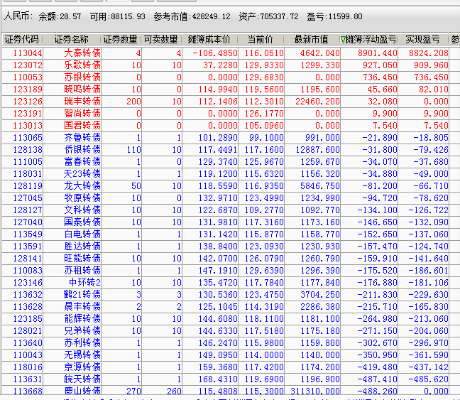Select the 无锡转债 row name
This screenshot has width=460, height=400.
82,355
